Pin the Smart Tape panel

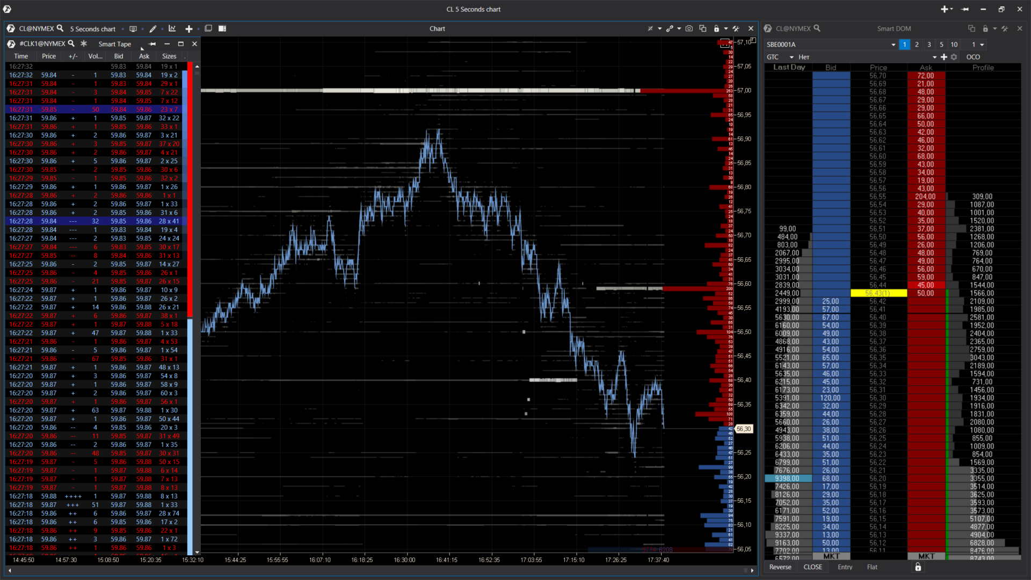point(153,44)
